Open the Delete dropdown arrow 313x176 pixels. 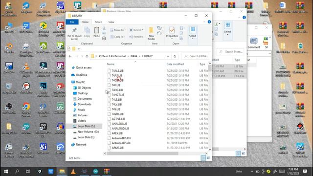tap(143, 30)
